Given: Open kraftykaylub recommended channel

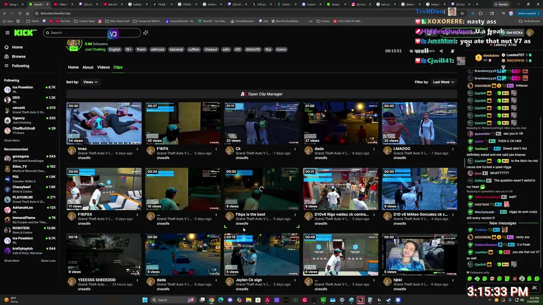Looking at the screenshot, I should (x=30, y=250).
